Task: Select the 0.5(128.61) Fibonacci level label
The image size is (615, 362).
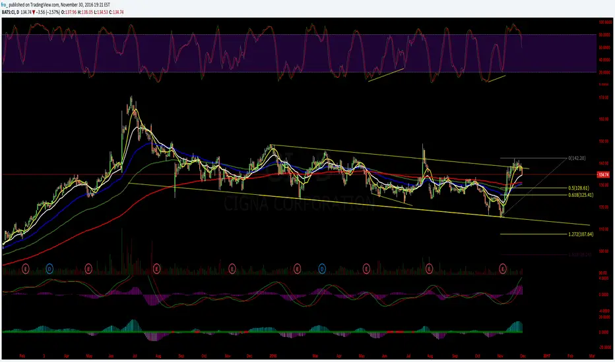Action: 578,188
